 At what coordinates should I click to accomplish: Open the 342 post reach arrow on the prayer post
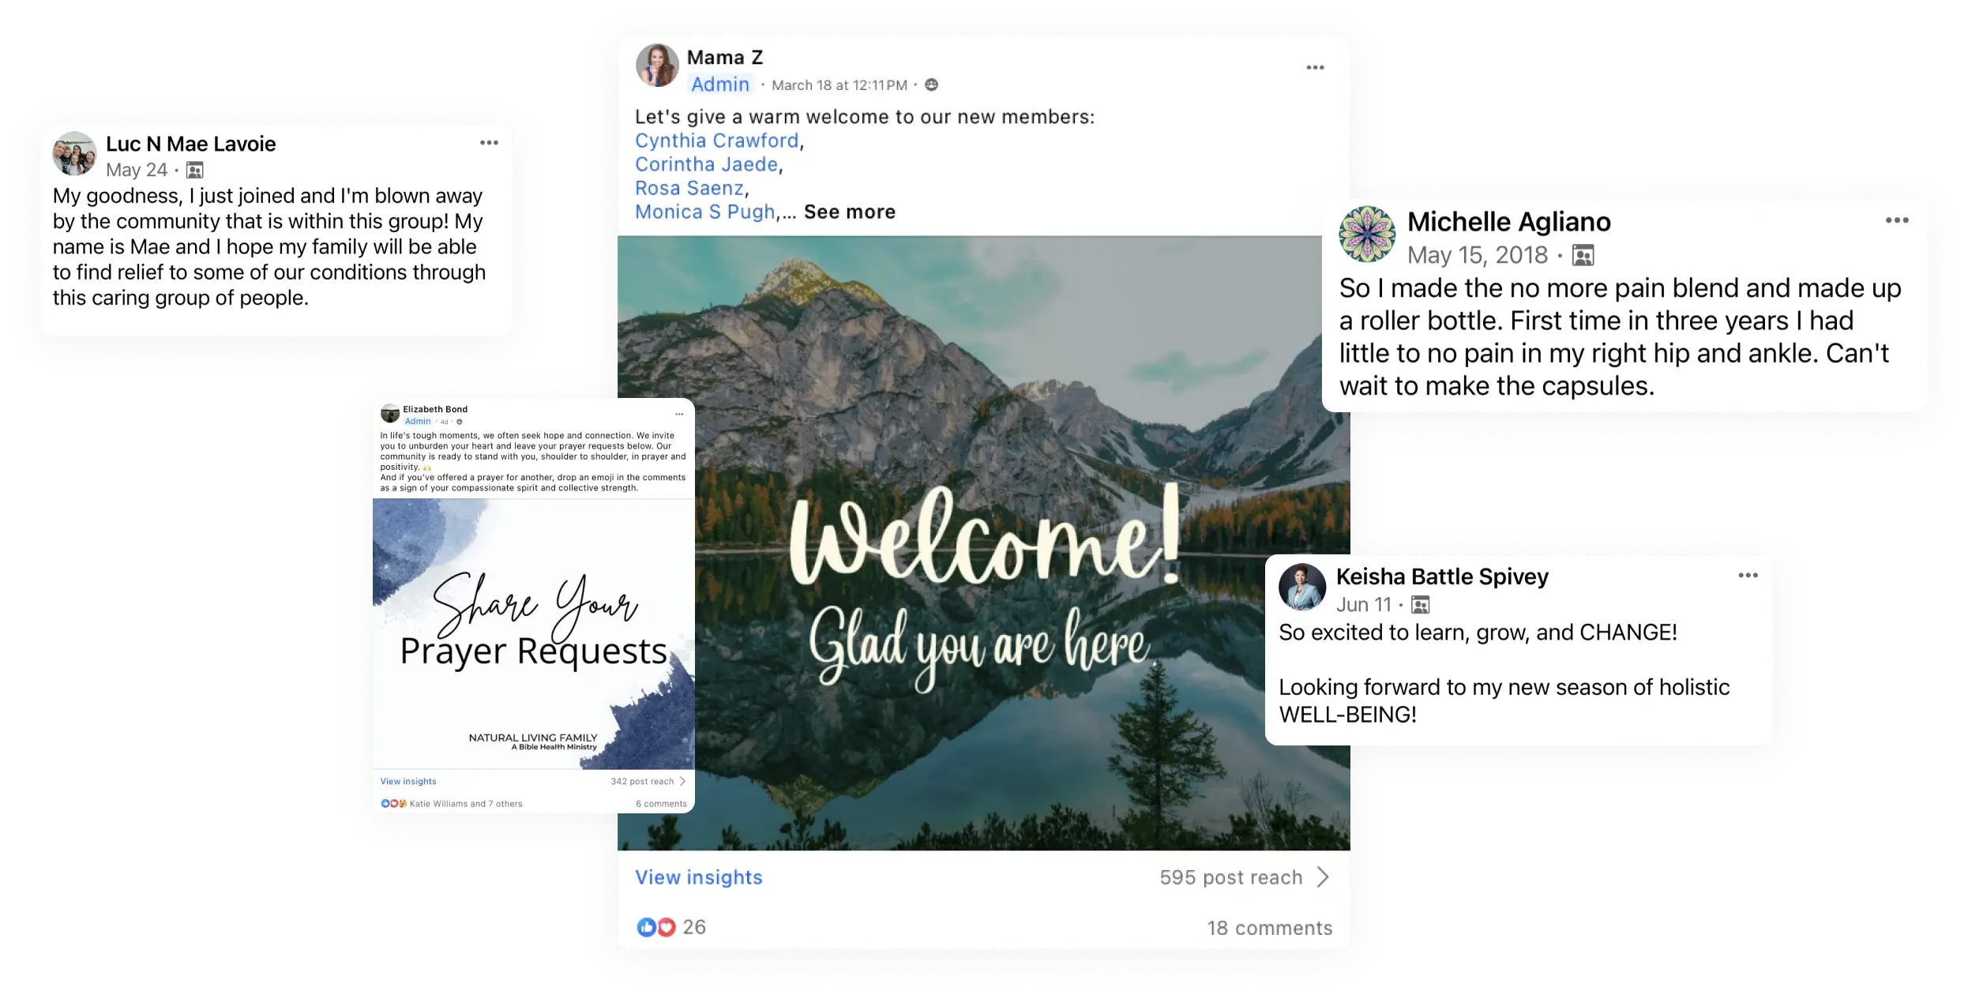pos(682,781)
